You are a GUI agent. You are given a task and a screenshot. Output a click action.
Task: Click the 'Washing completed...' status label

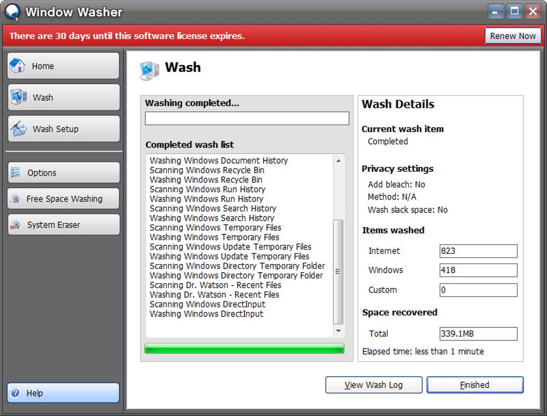click(x=192, y=103)
